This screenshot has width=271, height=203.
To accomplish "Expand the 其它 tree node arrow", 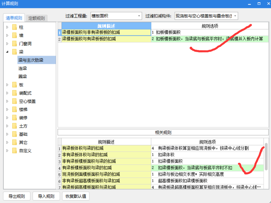I will 7,142.
